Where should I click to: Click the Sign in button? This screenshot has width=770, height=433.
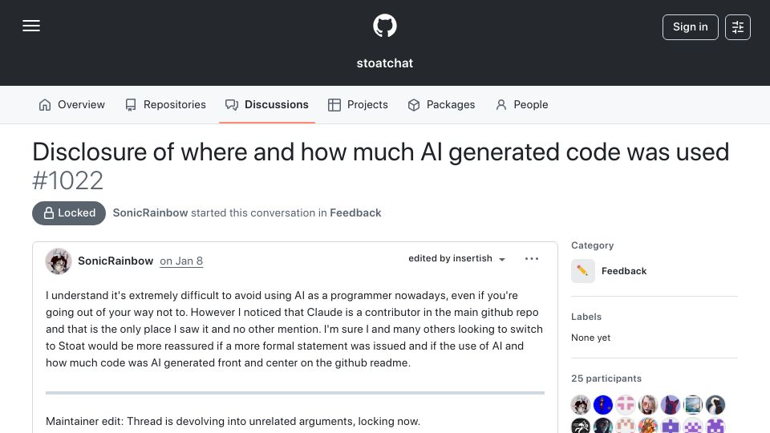tap(690, 27)
